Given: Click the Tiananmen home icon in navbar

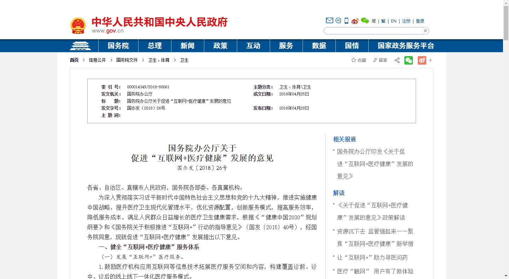Looking at the screenshot, I should tap(80, 46).
